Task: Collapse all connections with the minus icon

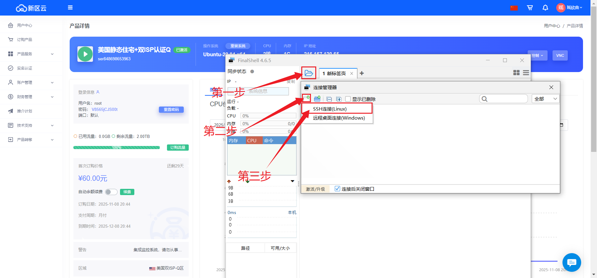Action: 329,99
